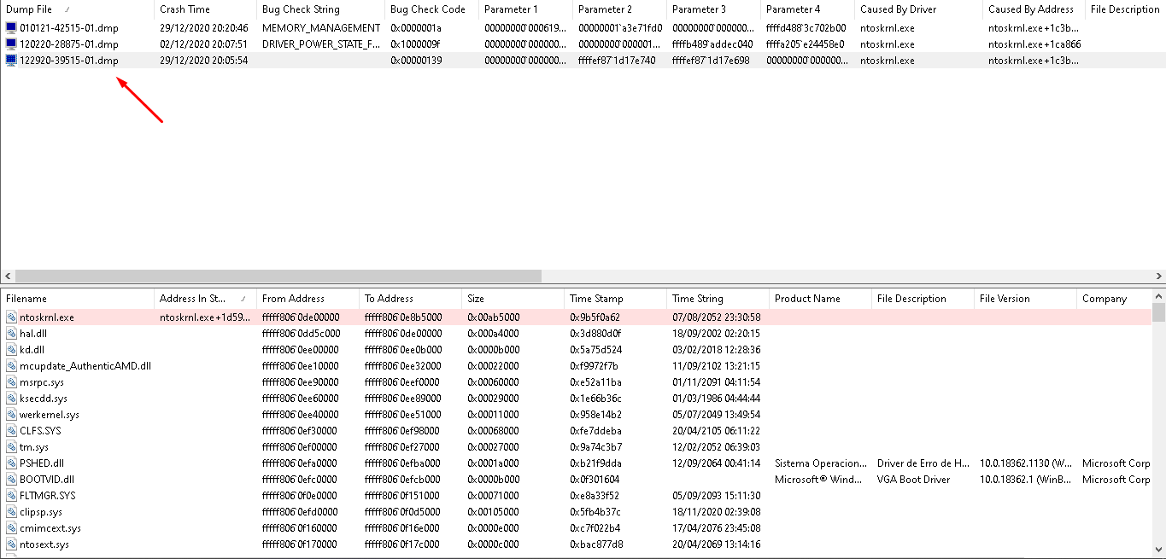Select the hal.dll file icon
Viewport: 1166px width, 559px height.
point(11,334)
